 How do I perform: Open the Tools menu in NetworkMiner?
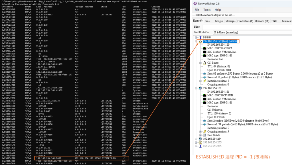(207, 10)
